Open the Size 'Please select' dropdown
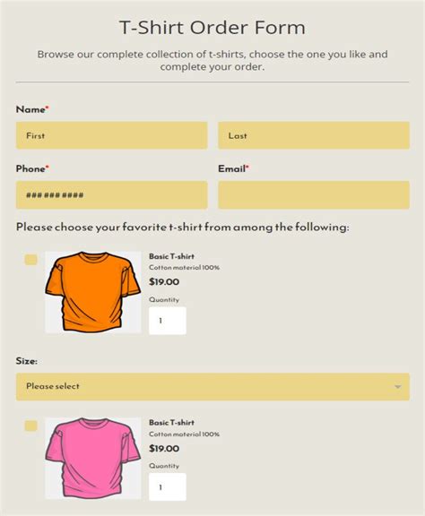 pos(212,386)
